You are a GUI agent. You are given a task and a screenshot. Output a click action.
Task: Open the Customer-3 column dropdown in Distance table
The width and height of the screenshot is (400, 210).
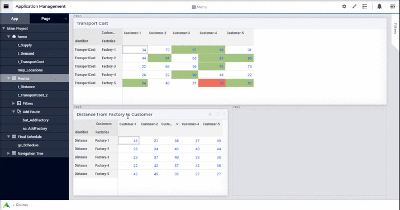pyautogui.click(x=177, y=124)
